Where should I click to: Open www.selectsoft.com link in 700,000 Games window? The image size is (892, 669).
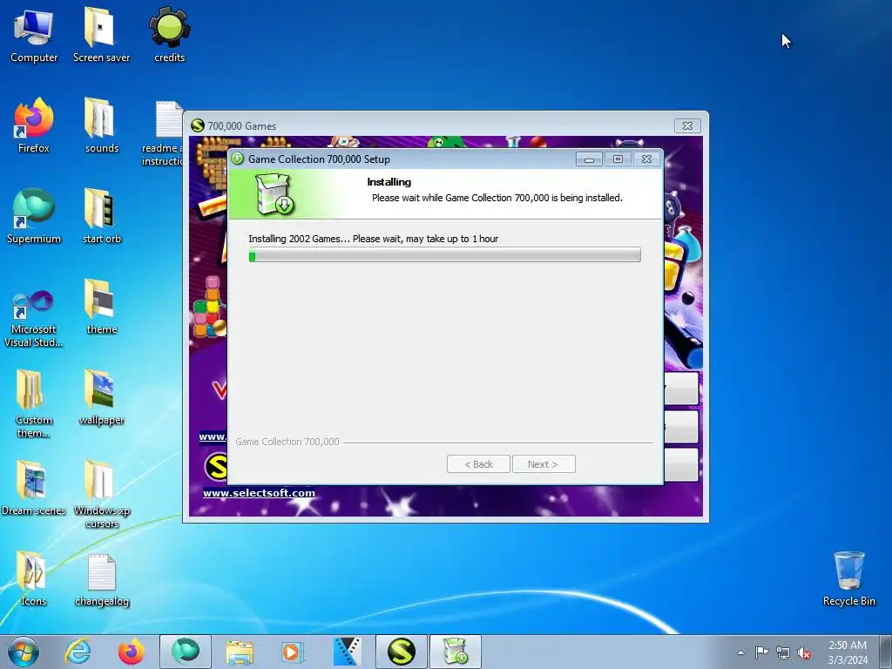[259, 493]
